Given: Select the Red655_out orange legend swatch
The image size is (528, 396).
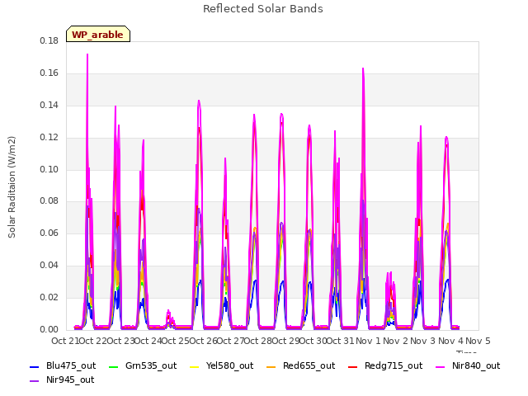Looking at the screenshot, I should point(271,366).
